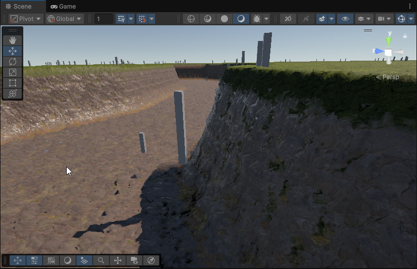Toggle the orientation gizmo rotation lock
This screenshot has height=269, width=417.
(x=405, y=36)
